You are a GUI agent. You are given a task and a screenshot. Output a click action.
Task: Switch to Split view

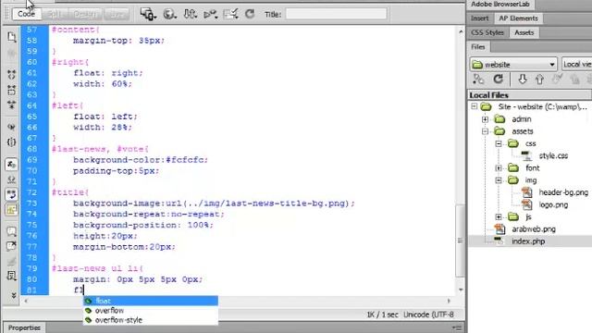click(55, 14)
